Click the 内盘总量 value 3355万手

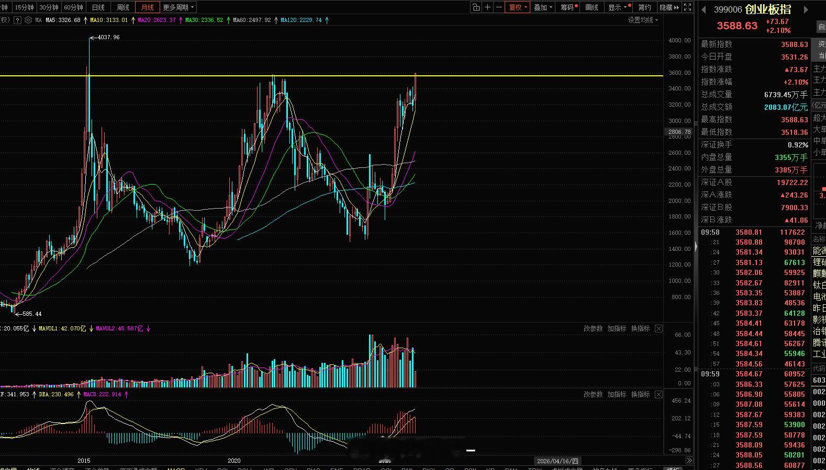[x=791, y=157]
